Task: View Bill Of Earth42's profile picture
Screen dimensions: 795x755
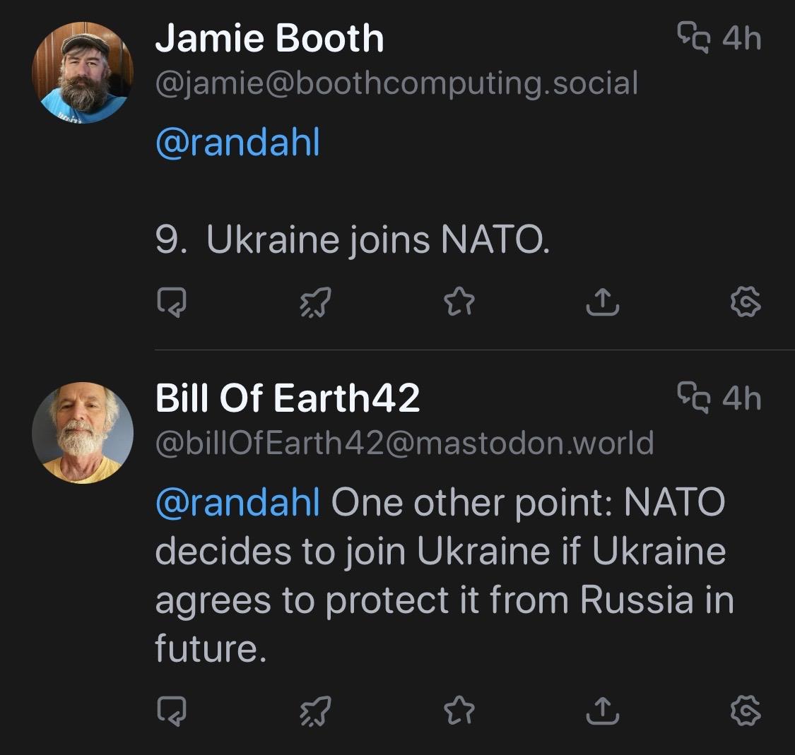Action: (83, 433)
